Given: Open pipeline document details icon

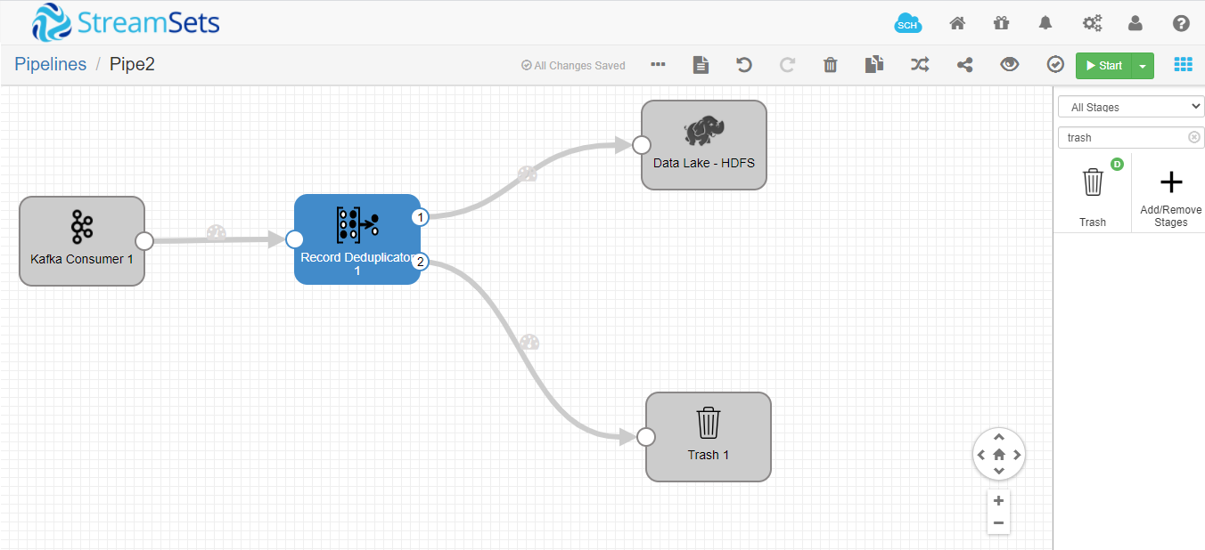Looking at the screenshot, I should click(x=701, y=65).
